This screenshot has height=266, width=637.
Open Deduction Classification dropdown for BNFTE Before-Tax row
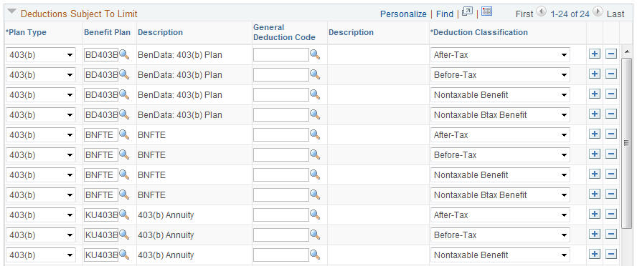coord(500,155)
